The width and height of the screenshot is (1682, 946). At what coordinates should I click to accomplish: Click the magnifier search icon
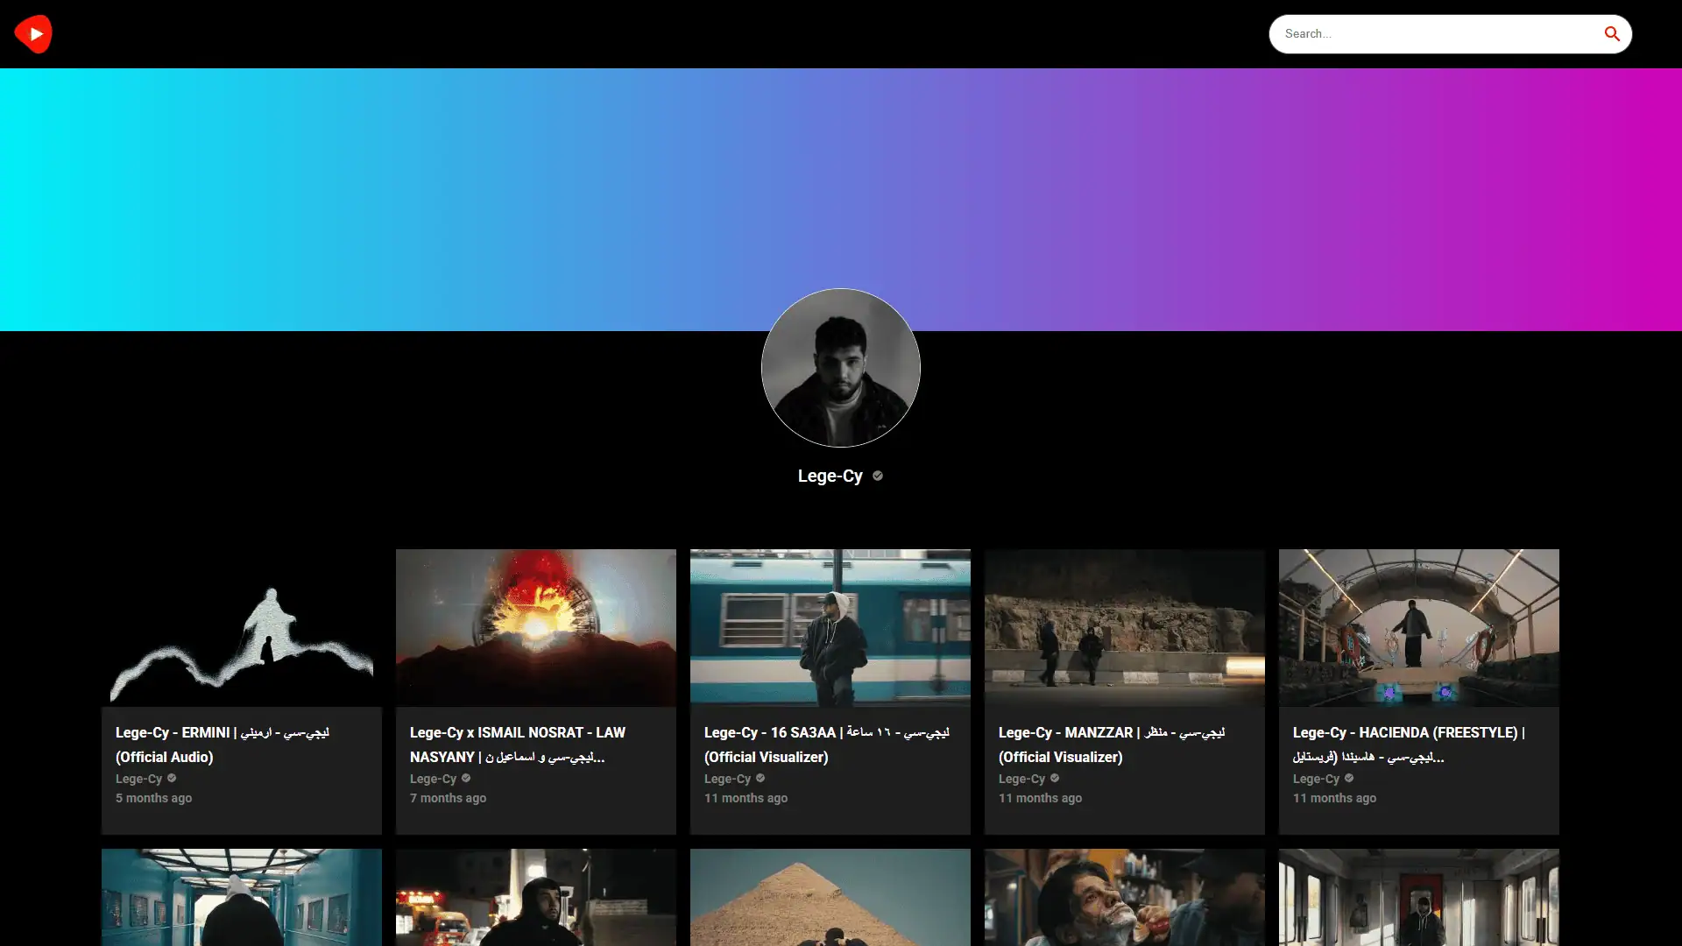1612,34
